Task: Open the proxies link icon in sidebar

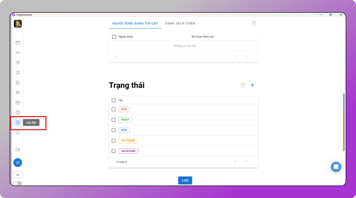Action: [18, 53]
